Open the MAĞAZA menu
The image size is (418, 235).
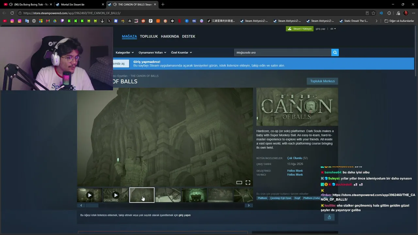[129, 37]
